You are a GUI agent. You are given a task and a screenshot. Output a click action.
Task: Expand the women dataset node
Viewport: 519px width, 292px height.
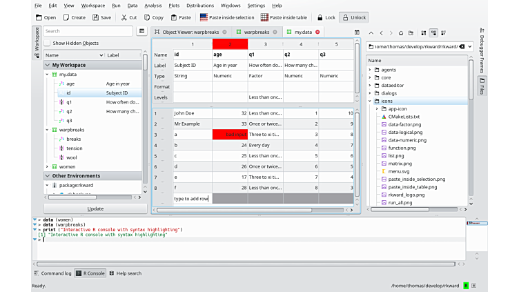coord(47,166)
